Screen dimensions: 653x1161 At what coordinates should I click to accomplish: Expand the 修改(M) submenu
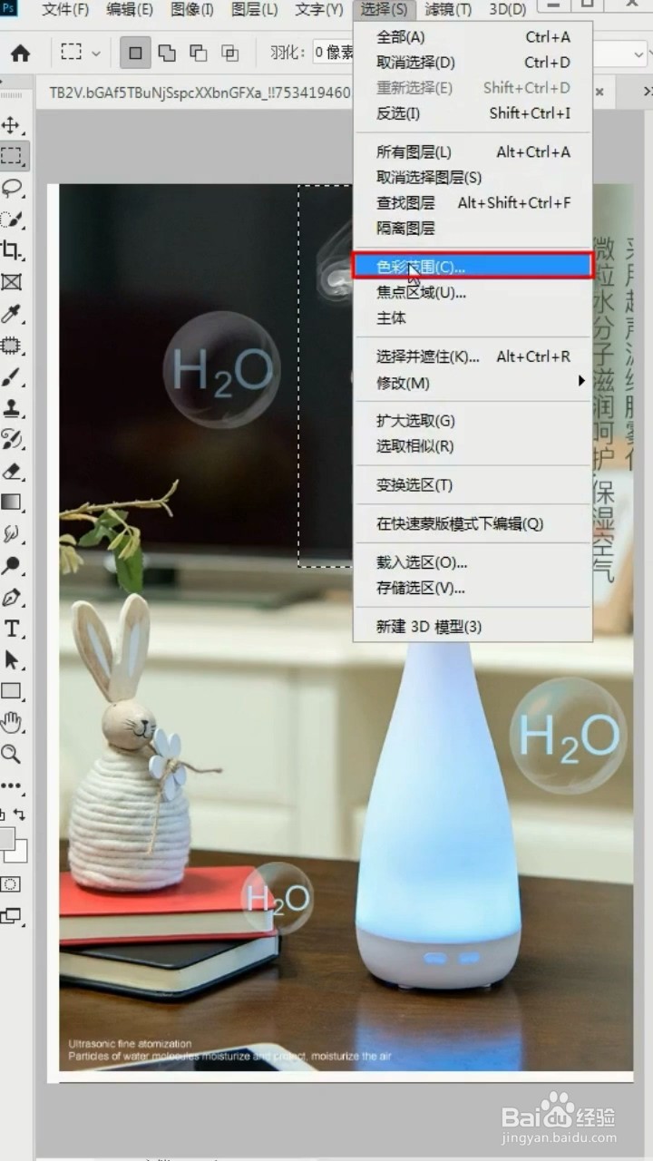point(473,383)
